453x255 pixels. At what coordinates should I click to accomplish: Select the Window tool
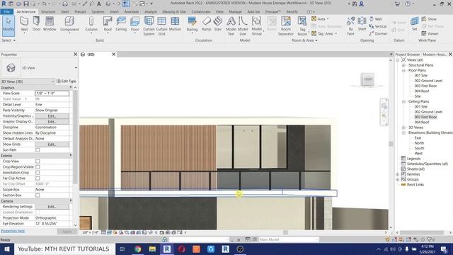click(50, 24)
